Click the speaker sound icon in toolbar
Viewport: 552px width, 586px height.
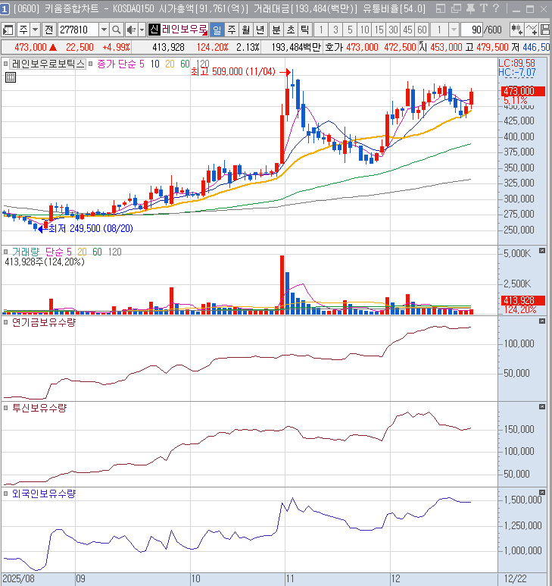pyautogui.click(x=130, y=30)
